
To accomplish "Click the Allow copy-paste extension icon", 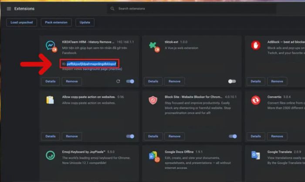I will pos(51,100).
